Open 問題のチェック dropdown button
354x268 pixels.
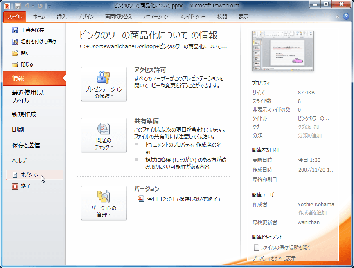point(104,135)
